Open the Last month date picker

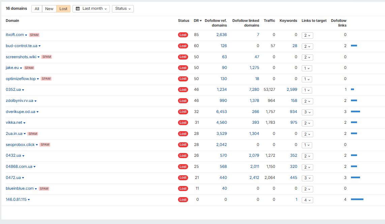pos(91,9)
